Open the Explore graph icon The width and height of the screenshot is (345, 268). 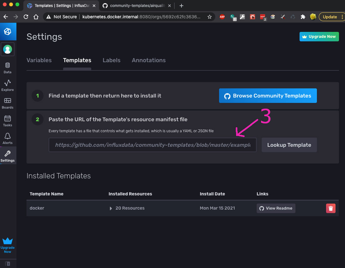pyautogui.click(x=8, y=85)
